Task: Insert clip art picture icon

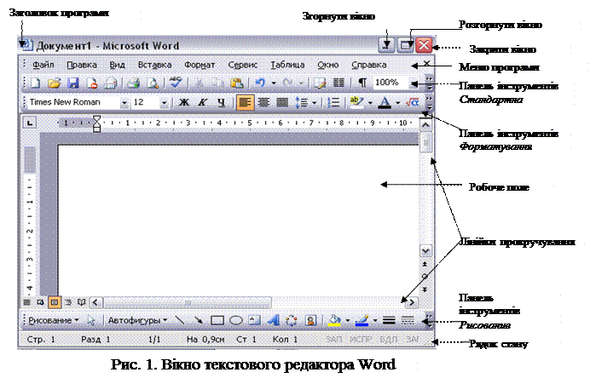Action: (x=311, y=320)
